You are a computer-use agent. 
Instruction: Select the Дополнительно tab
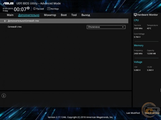pyautogui.click(x=29, y=15)
